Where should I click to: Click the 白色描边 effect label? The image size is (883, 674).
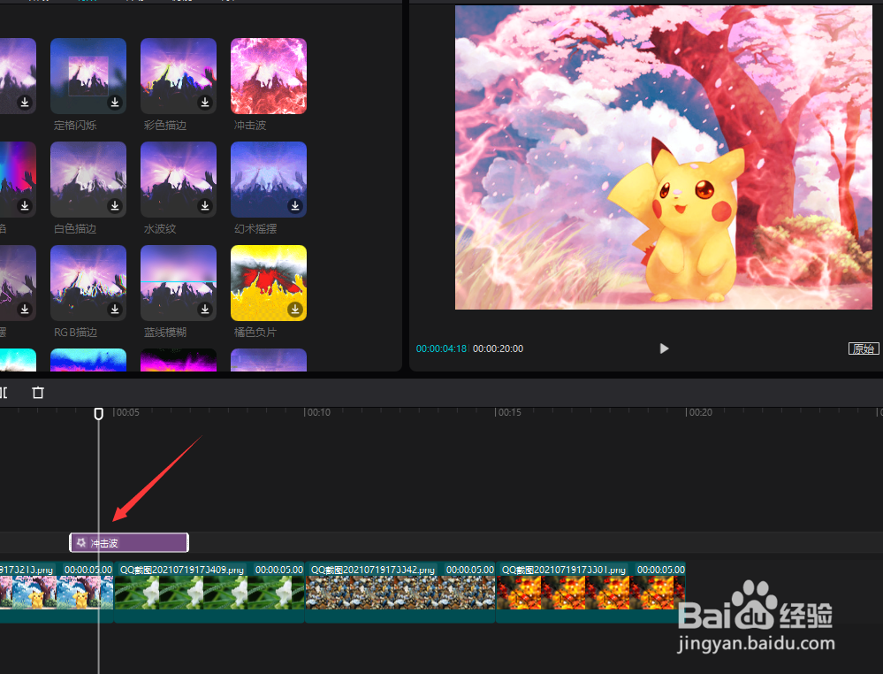point(75,229)
